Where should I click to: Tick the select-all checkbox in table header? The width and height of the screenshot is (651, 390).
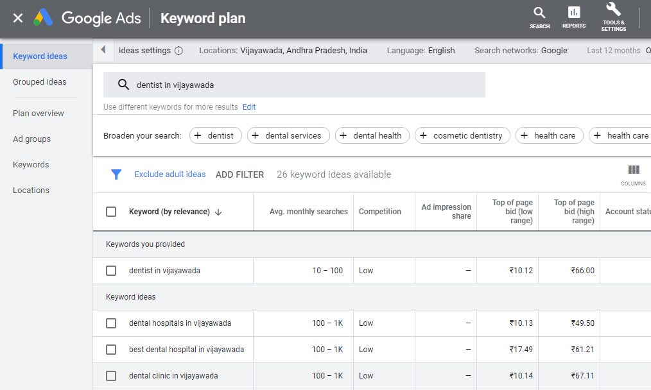coord(111,212)
